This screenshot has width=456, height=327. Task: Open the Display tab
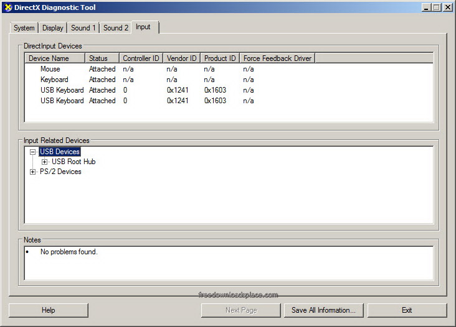(x=53, y=28)
